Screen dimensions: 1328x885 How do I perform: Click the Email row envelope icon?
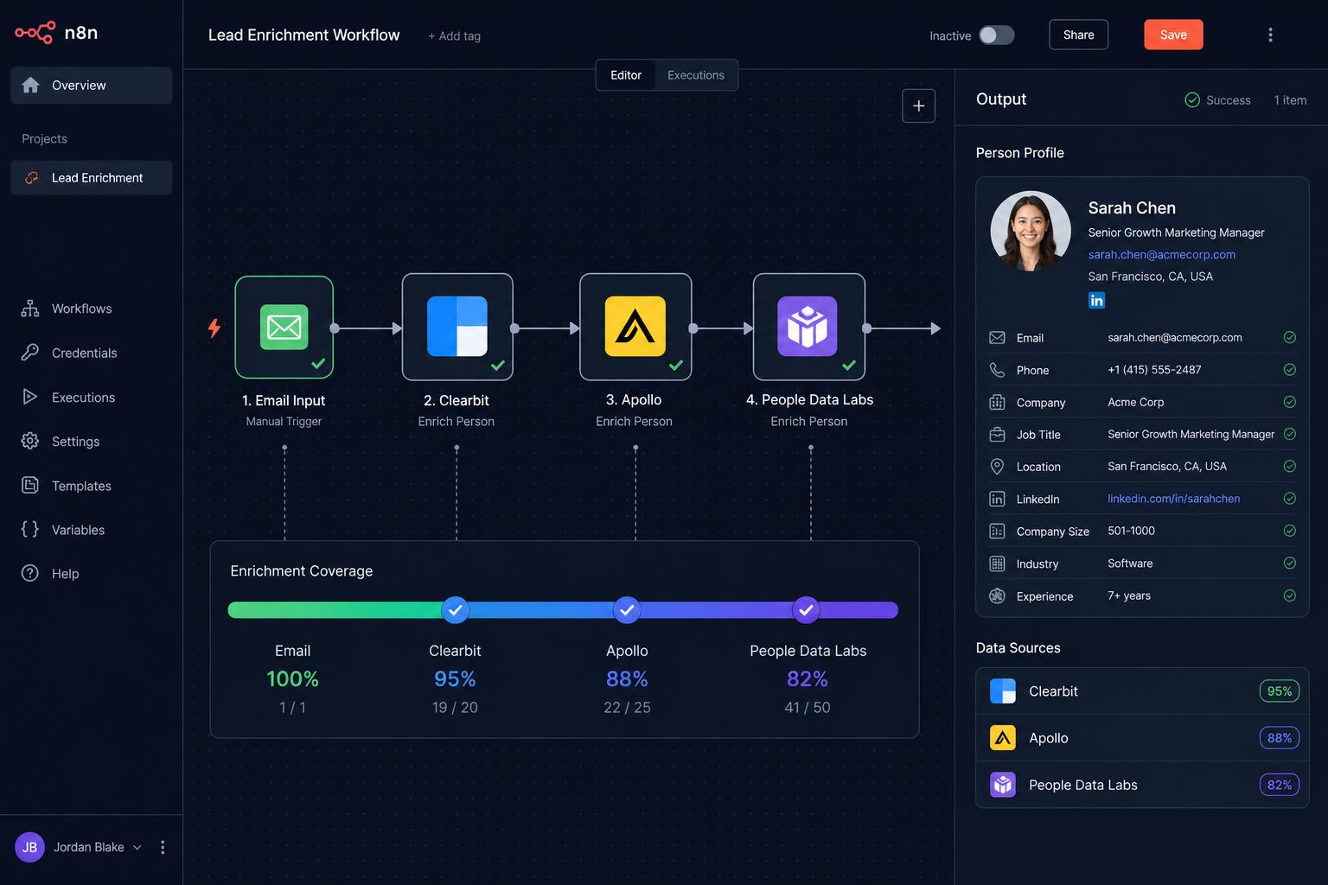[997, 338]
